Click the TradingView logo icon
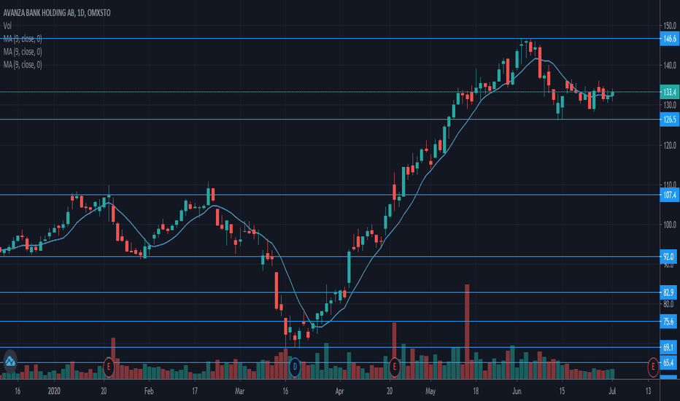 point(10,361)
